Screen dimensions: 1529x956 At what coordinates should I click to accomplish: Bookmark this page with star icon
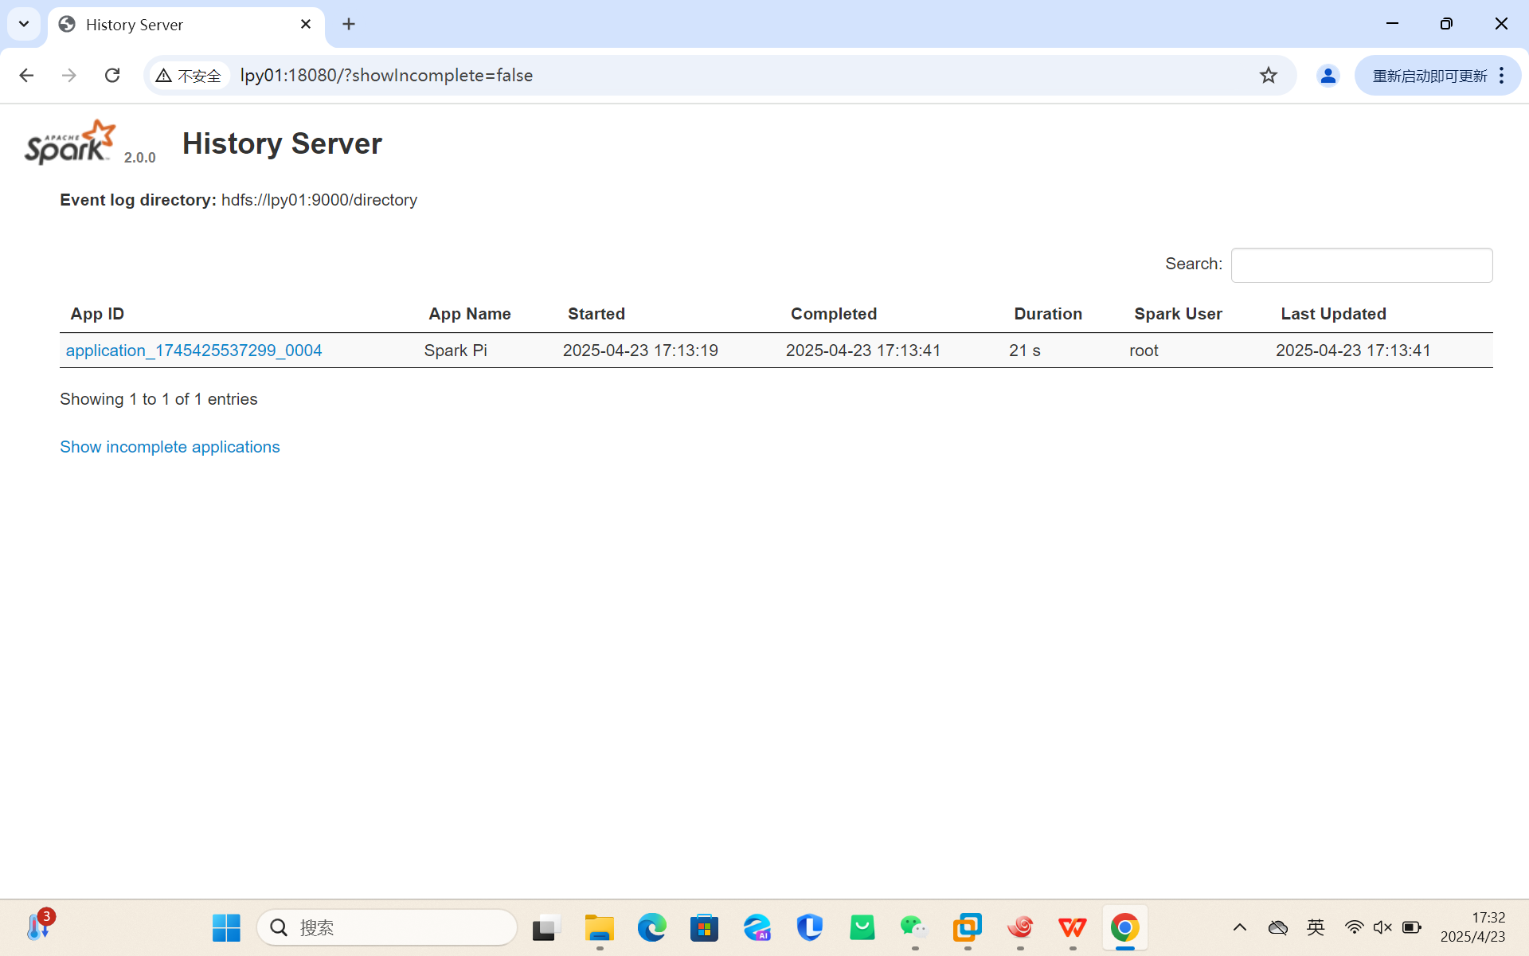(1268, 76)
